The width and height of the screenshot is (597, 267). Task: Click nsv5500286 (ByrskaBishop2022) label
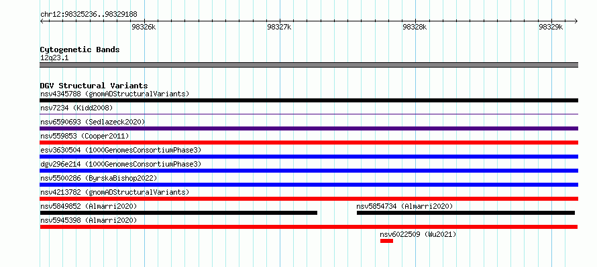(99, 178)
